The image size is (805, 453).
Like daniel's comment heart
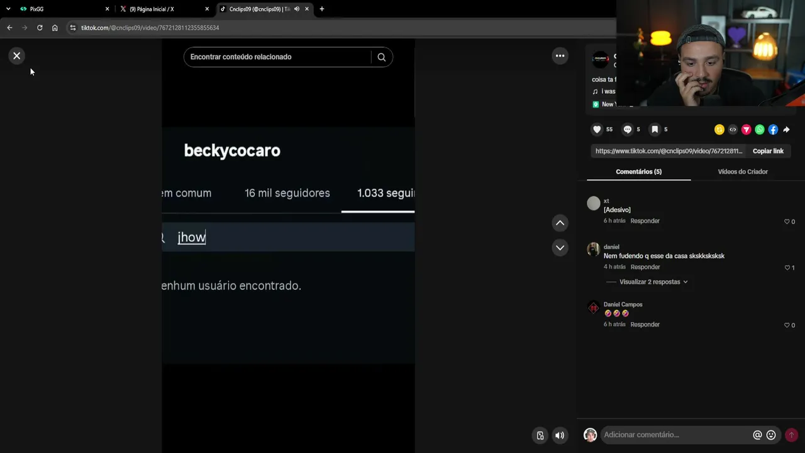(x=787, y=267)
